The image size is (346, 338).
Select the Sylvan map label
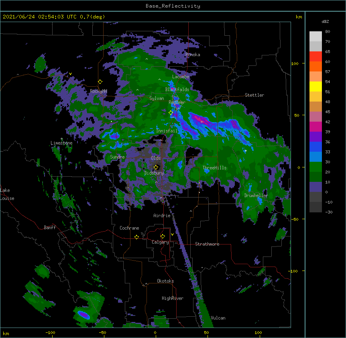click(x=157, y=98)
